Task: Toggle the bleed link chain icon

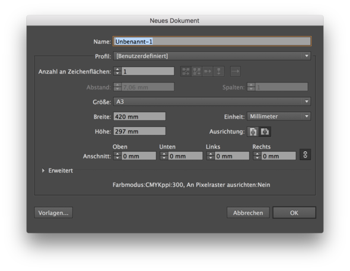Action: (x=305, y=155)
